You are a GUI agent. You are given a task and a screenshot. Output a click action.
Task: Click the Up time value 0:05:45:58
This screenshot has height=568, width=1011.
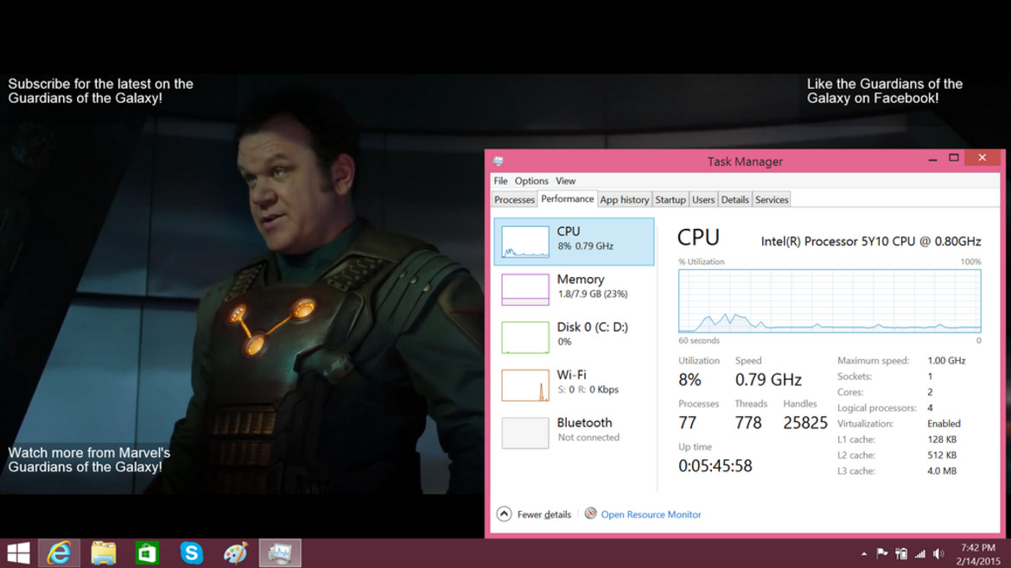pos(715,466)
